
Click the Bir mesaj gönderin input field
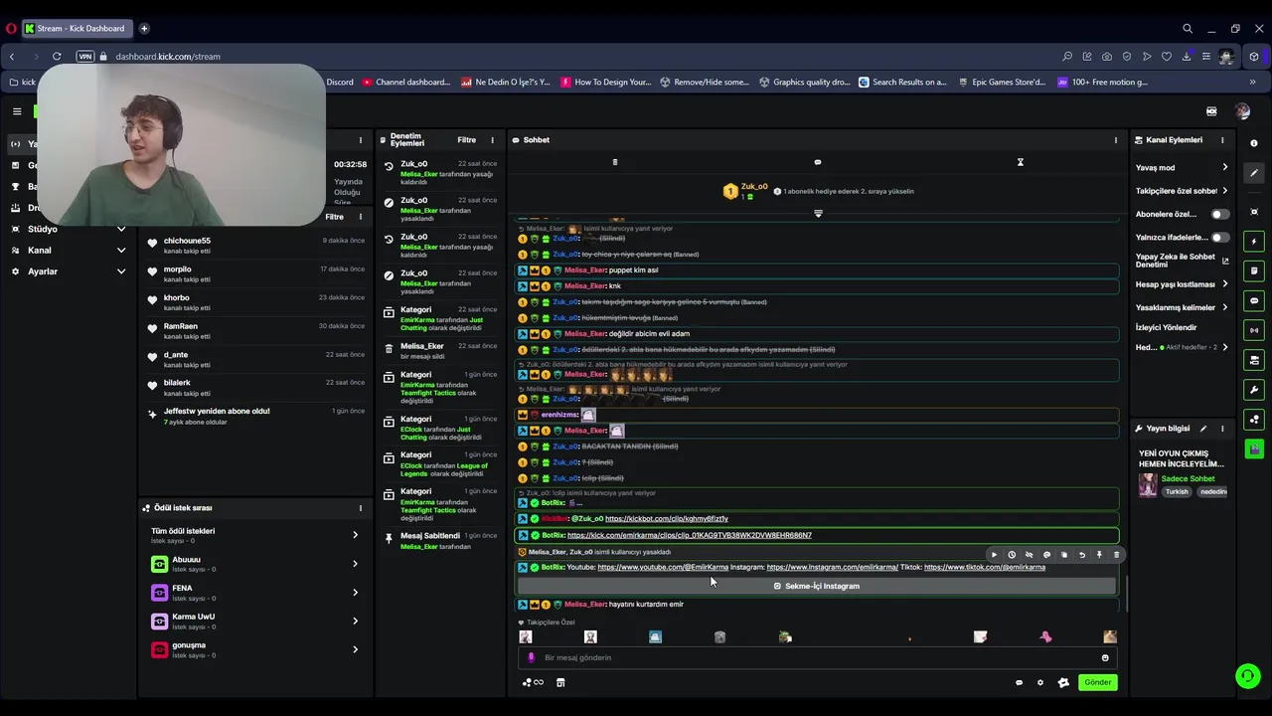tap(815, 657)
